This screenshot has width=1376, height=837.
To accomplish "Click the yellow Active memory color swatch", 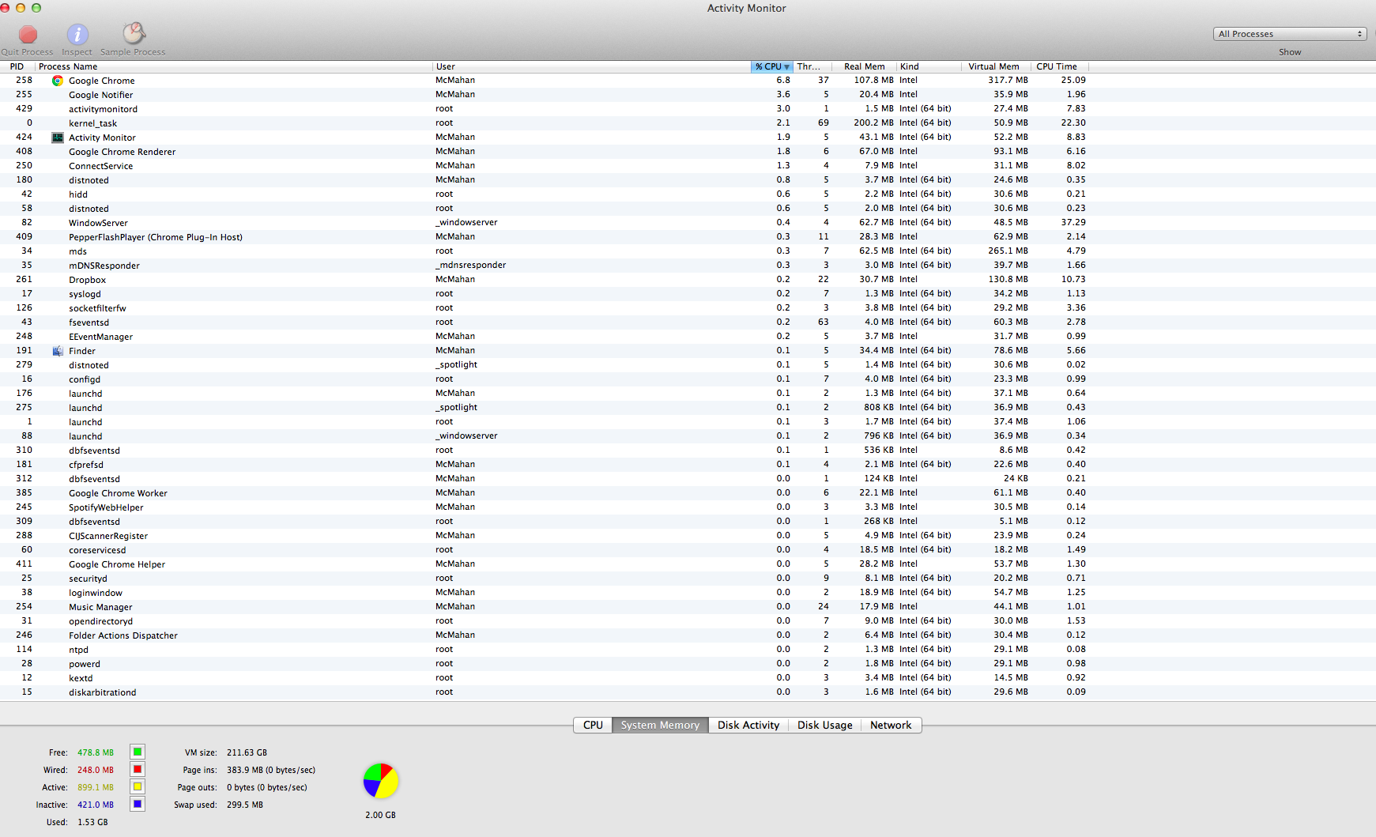I will (138, 787).
